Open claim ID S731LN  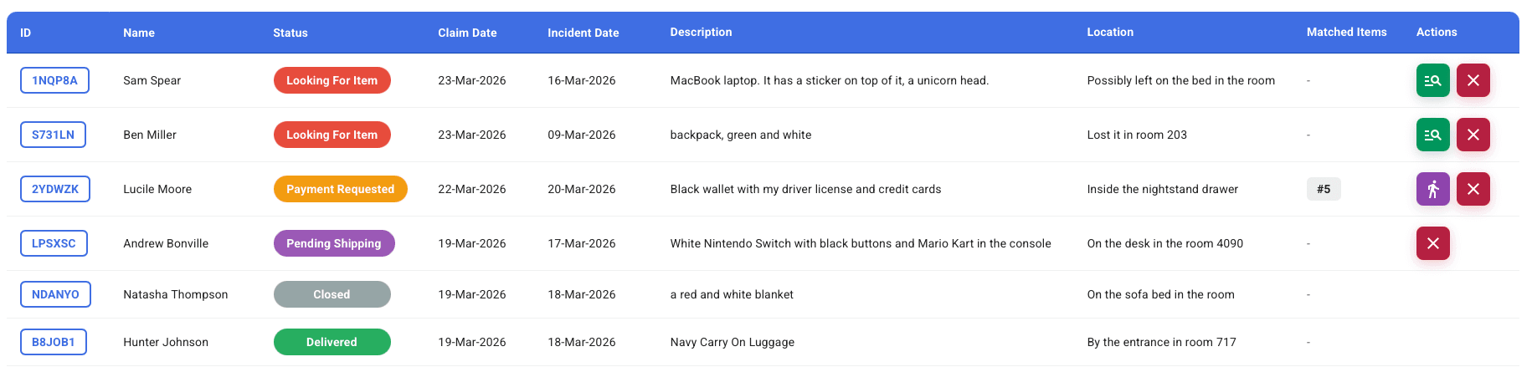[x=53, y=135]
